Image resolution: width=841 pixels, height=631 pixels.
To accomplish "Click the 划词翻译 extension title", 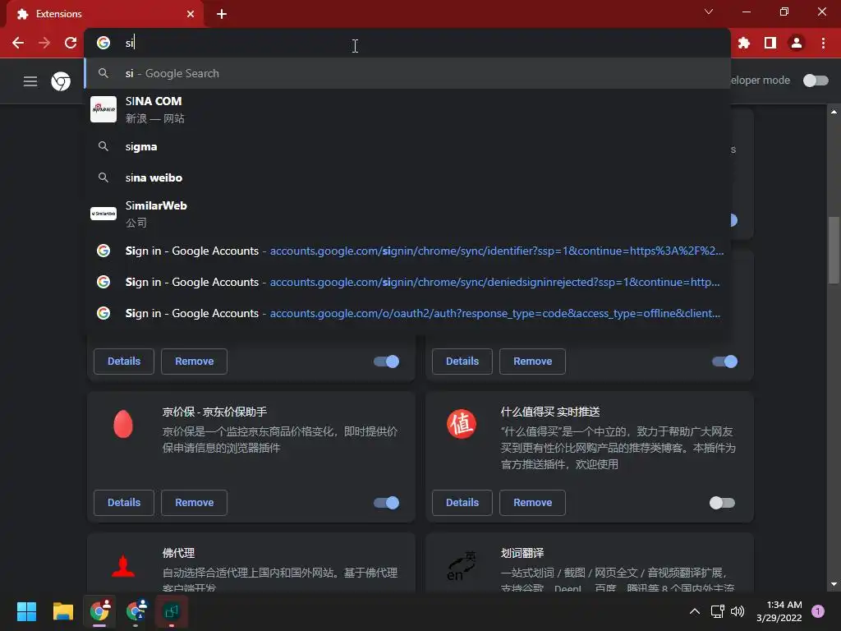I will [x=522, y=553].
